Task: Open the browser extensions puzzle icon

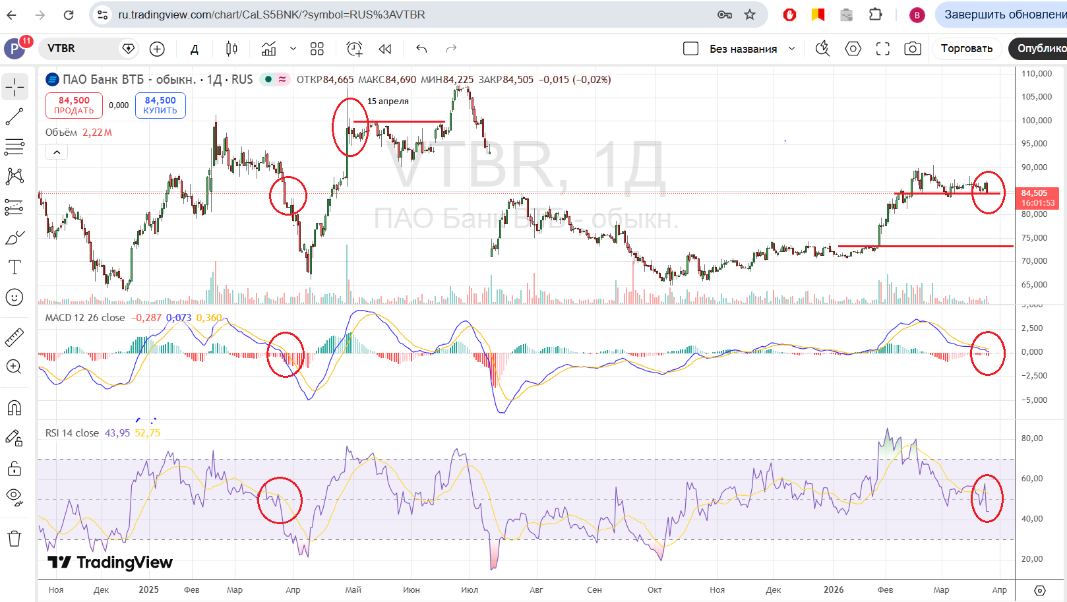Action: point(876,15)
